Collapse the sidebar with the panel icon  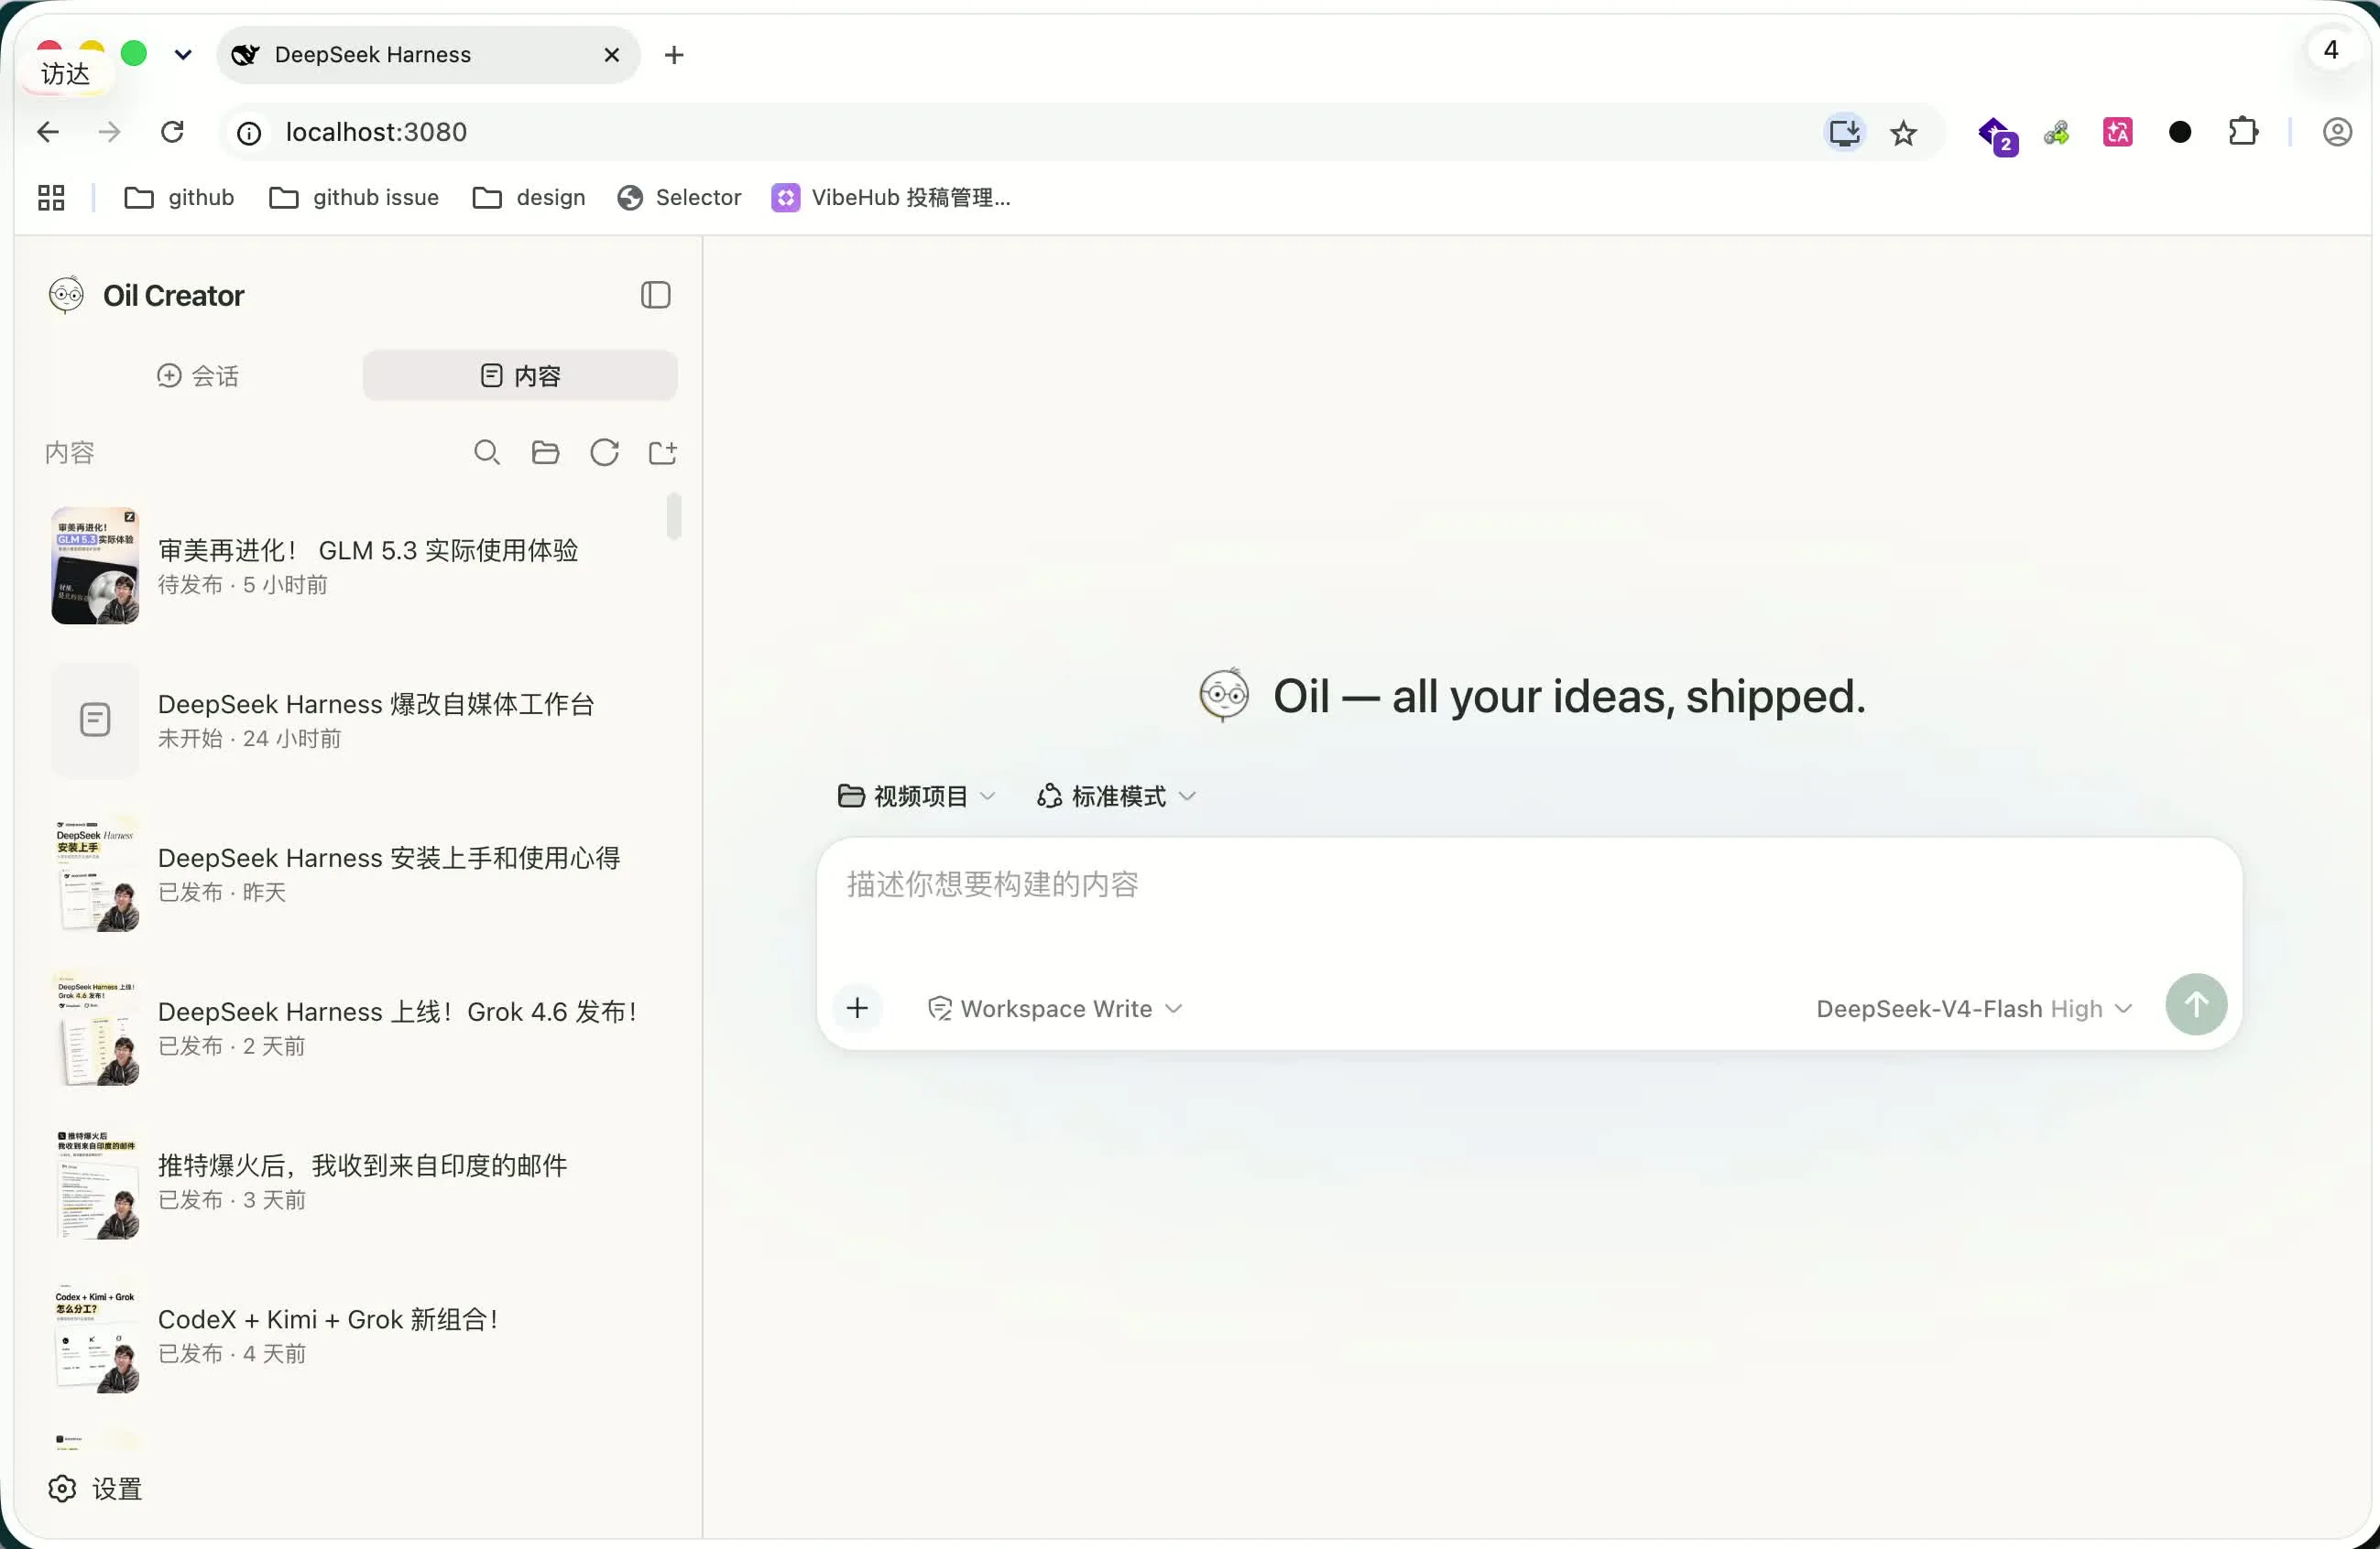(x=655, y=295)
